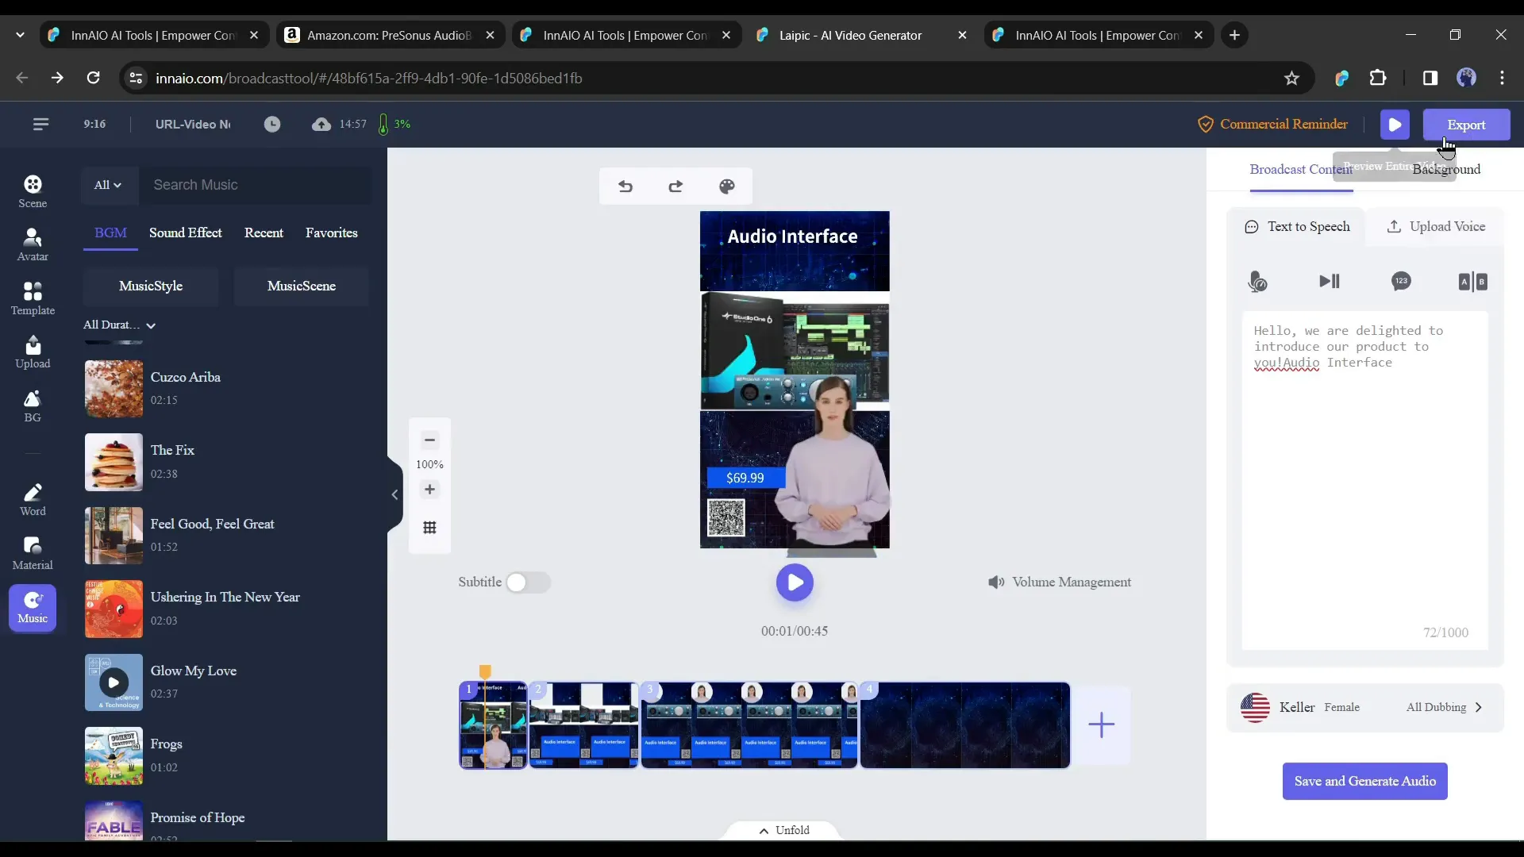Drag the volume slider in preview area
Image resolution: width=1524 pixels, height=857 pixels.
tap(995, 582)
